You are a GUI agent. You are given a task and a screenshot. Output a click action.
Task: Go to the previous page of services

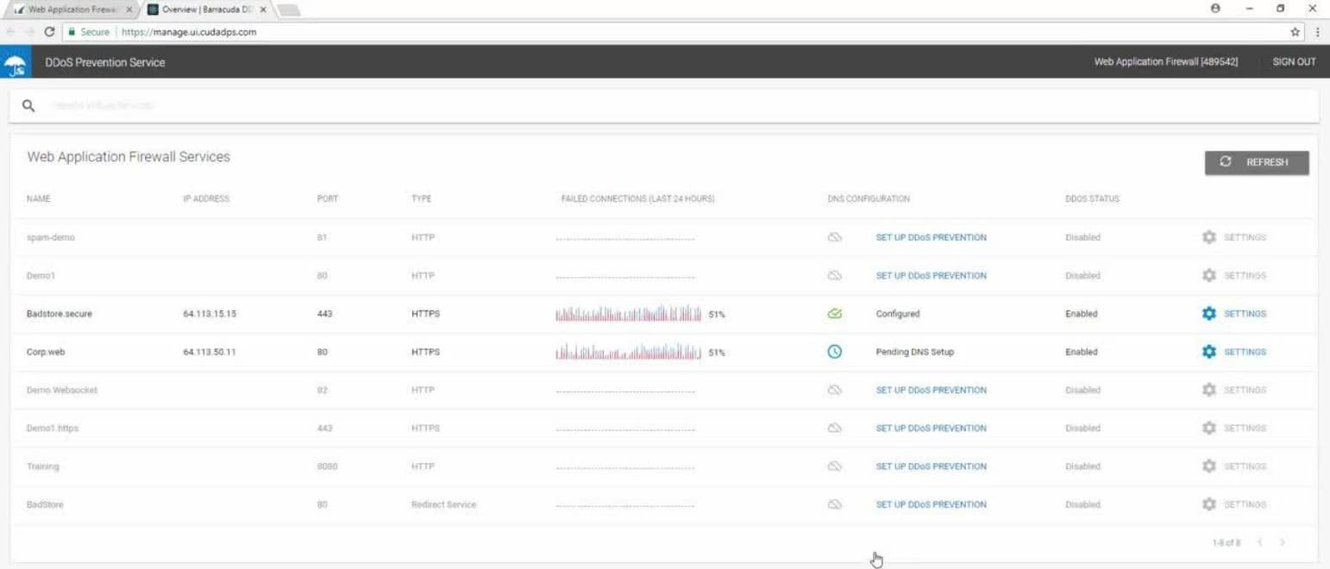1262,542
